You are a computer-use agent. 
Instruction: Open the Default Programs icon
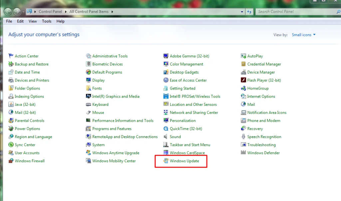click(88, 72)
